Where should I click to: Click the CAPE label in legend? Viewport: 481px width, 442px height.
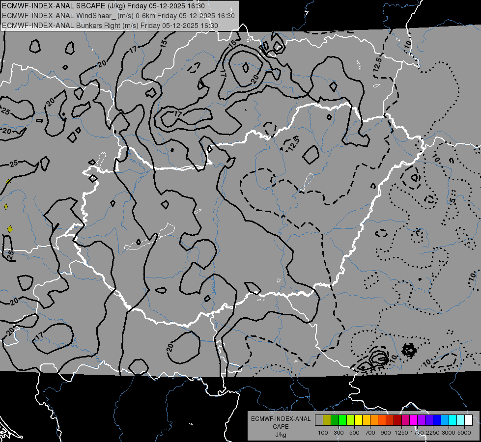pos(281,427)
